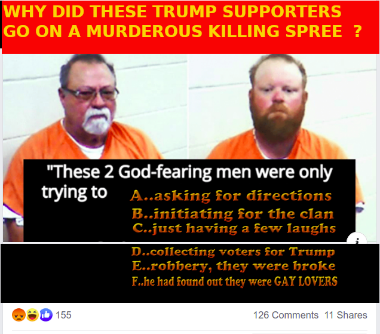
Task: Select option 'A..asking for directions'
Action: pos(231,195)
